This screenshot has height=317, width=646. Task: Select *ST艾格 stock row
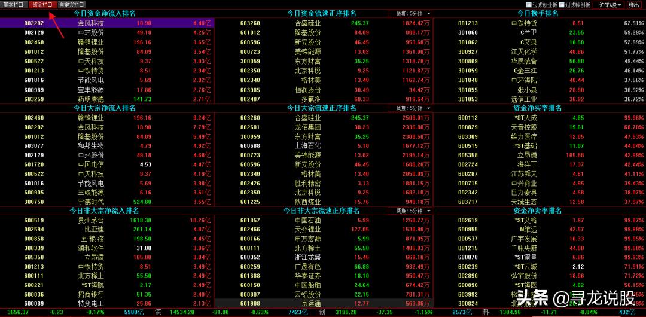540,220
